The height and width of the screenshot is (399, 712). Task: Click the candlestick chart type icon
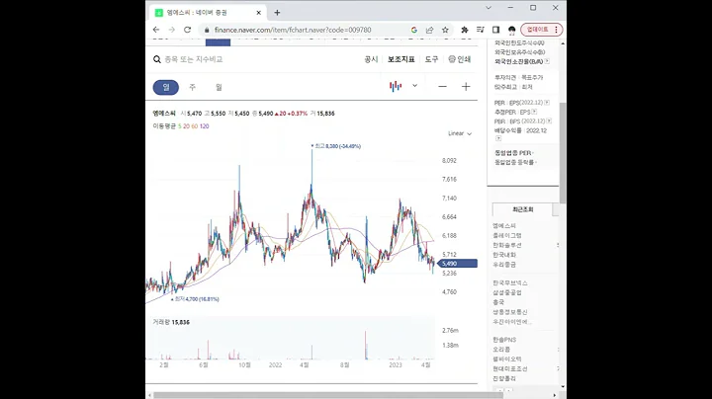tap(396, 86)
